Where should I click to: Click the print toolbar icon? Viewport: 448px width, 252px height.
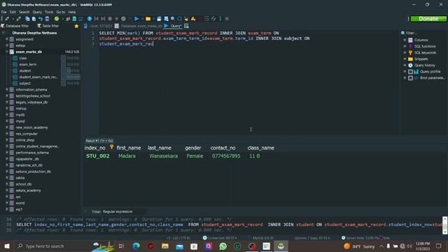pyautogui.click(x=47, y=19)
